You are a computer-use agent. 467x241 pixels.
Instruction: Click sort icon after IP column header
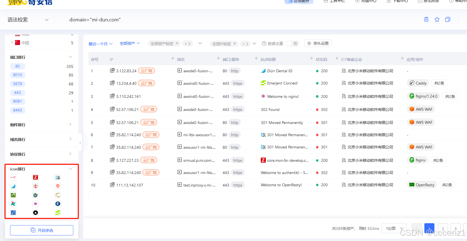173,58
